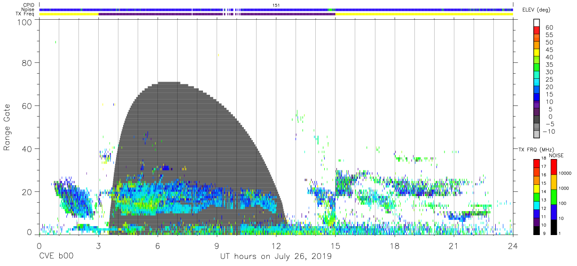Viewport: 577px width, 266px height.
Task: Click the dark gray swatch in the ELEV colorbar
Action: tap(536, 120)
